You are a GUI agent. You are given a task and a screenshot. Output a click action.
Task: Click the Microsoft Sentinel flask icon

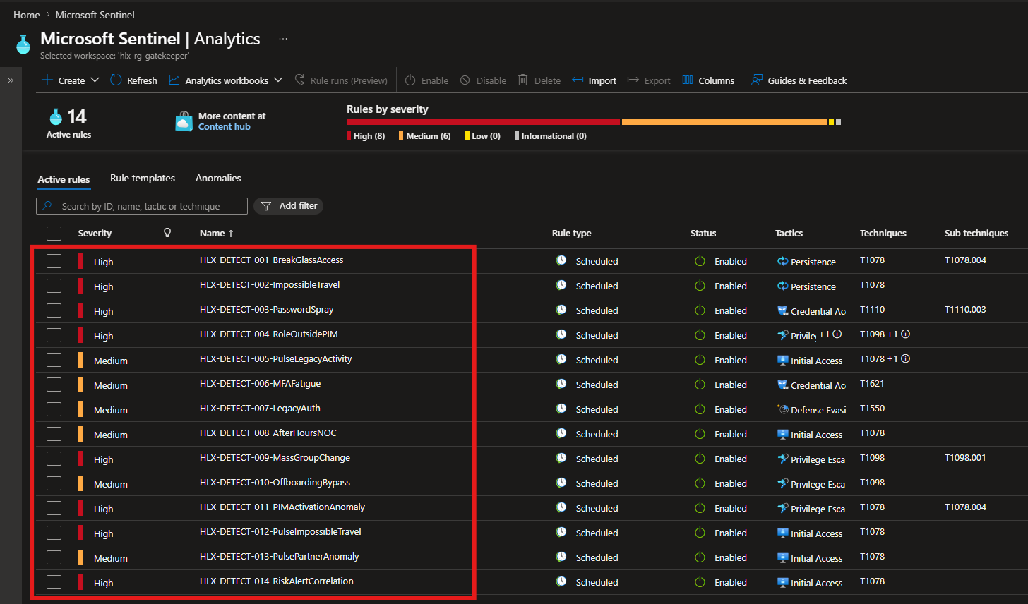pyautogui.click(x=23, y=44)
